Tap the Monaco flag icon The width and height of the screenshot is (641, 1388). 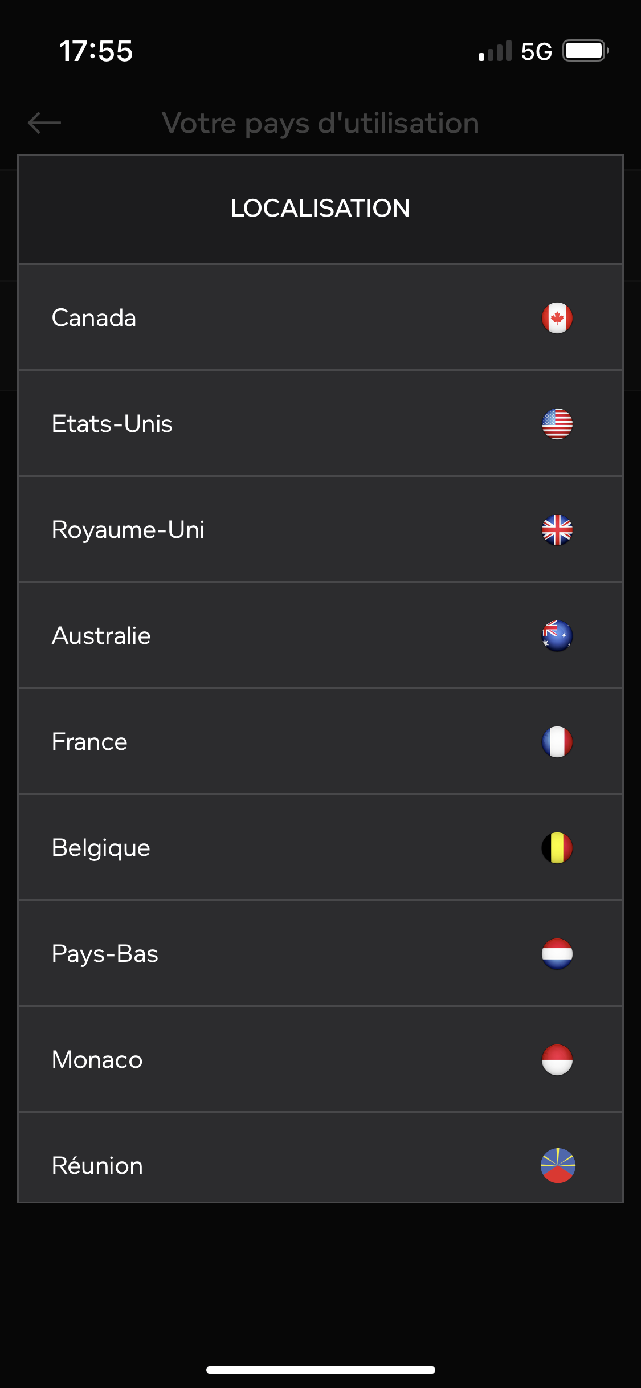557,1059
